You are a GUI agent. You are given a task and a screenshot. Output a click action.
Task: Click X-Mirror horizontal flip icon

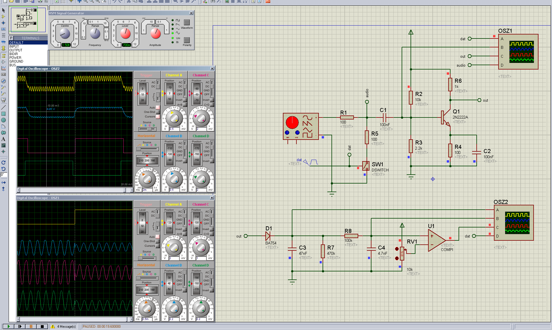click(3, 182)
